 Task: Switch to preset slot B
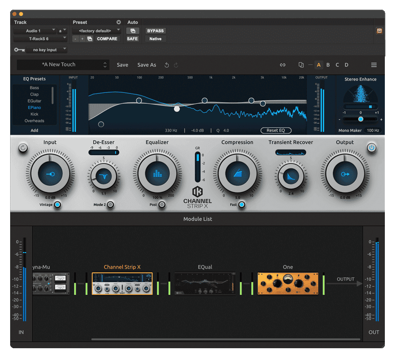point(328,65)
